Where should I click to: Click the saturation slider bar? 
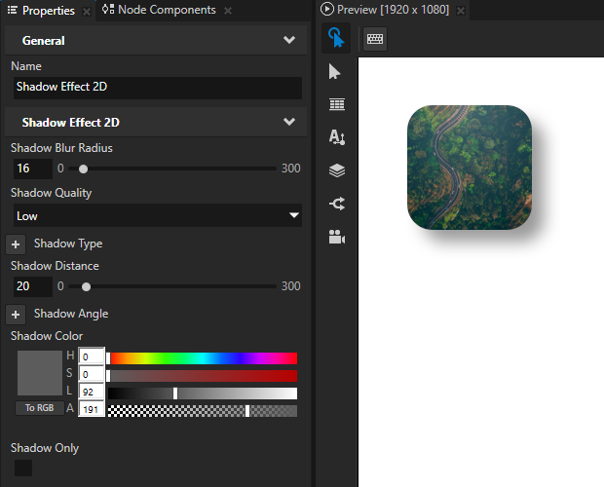(203, 376)
